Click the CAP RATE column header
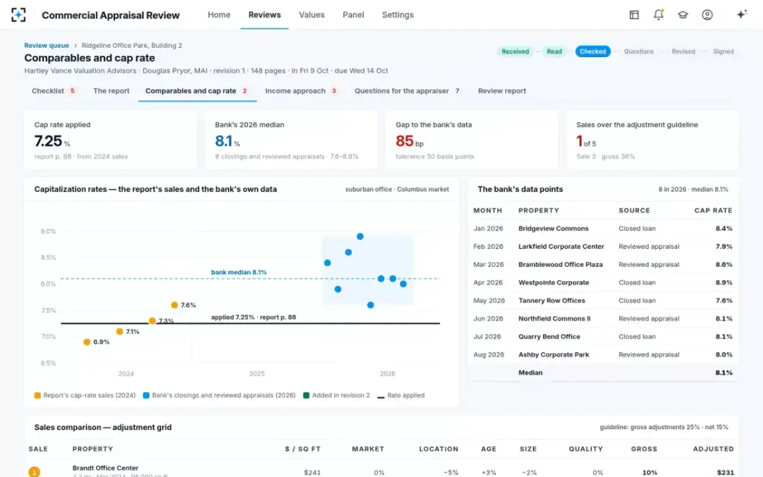This screenshot has width=763, height=477. (713, 211)
